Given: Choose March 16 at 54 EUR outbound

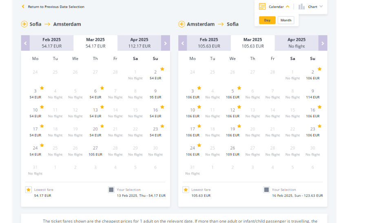Looking at the screenshot, I should click(155, 113).
